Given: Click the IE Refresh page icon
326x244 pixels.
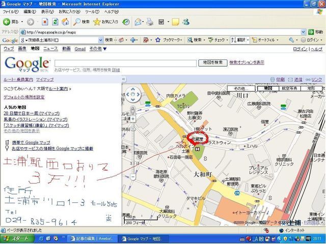Looking at the screenshot, I should [56, 22].
